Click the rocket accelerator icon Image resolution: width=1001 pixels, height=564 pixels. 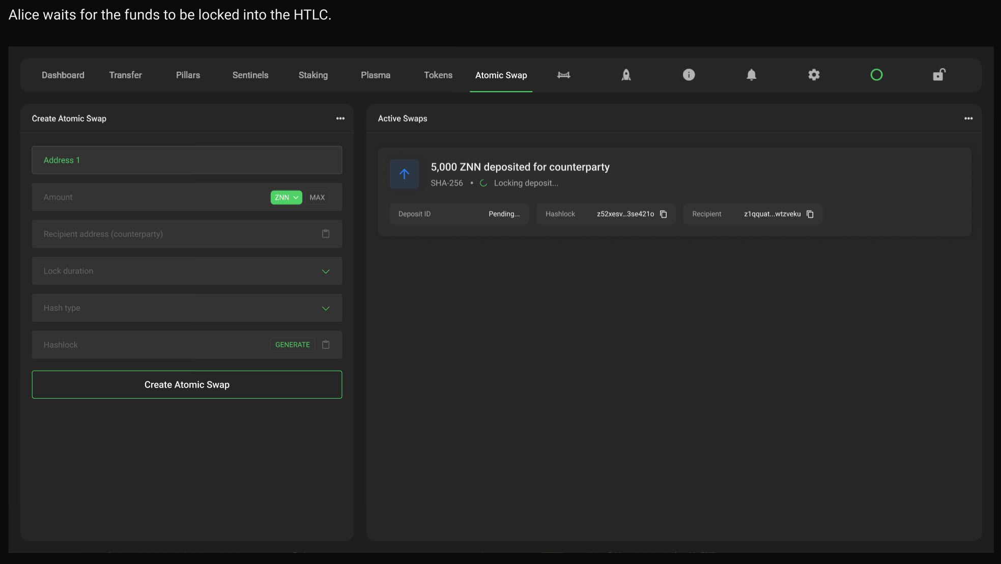pyautogui.click(x=626, y=75)
